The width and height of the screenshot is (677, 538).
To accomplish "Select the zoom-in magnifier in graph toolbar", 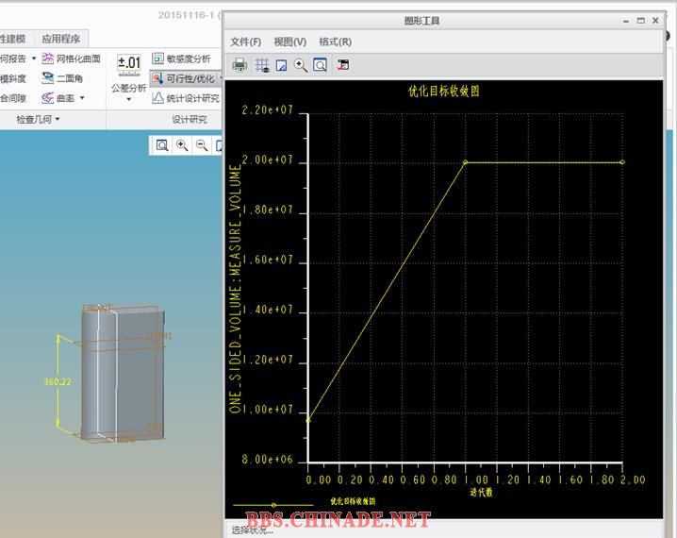I will click(300, 65).
